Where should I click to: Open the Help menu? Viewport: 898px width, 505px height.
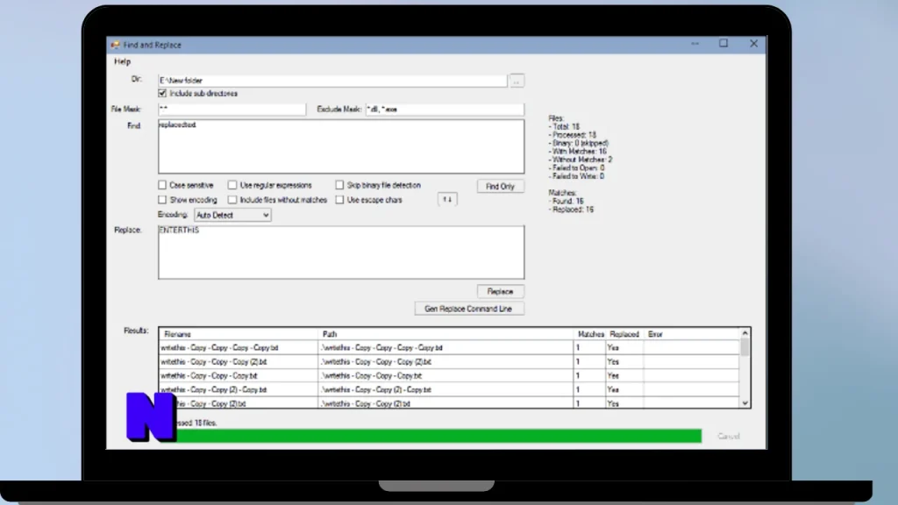[122, 61]
